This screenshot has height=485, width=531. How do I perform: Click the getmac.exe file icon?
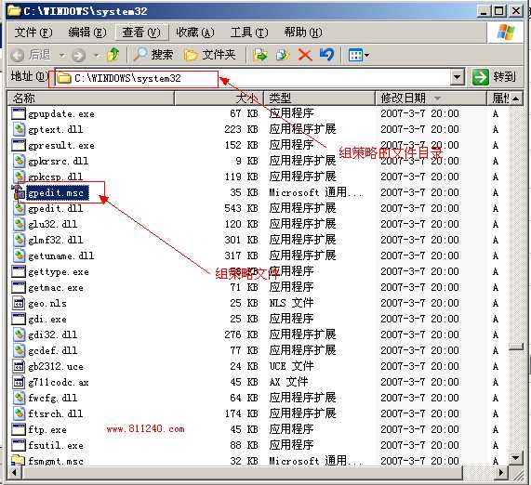click(19, 287)
